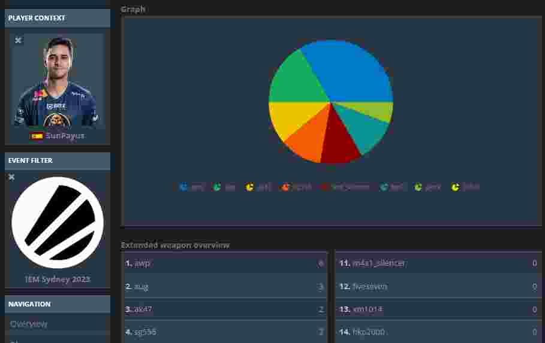
Task: Click the blue awp legend icon
Action: point(183,187)
